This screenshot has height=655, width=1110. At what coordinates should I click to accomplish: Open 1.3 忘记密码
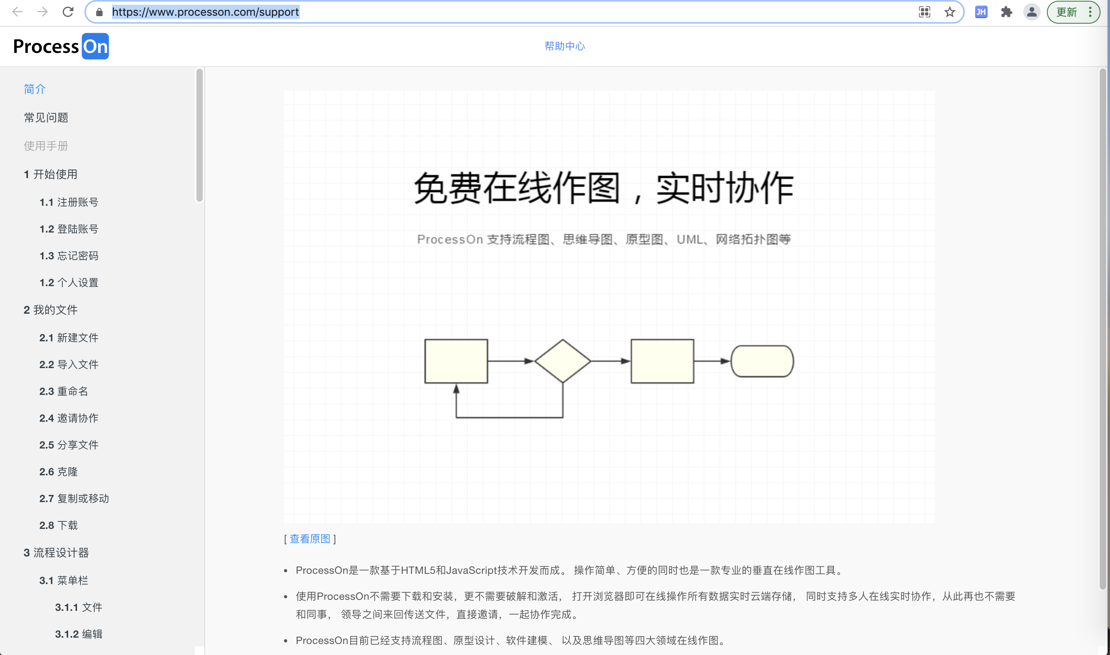click(69, 256)
